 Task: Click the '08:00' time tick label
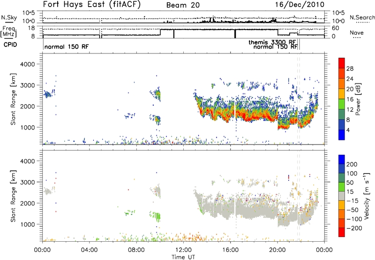pyautogui.click(x=136, y=250)
